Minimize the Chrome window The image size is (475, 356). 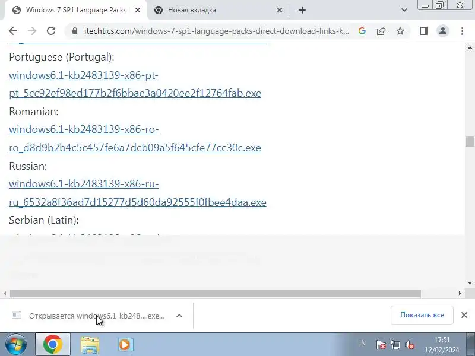tap(425, 5)
